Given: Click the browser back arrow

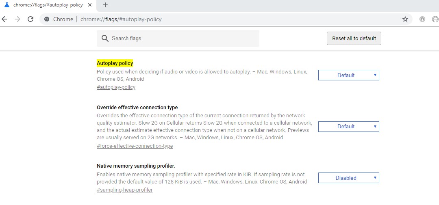Looking at the screenshot, I should [x=5, y=19].
